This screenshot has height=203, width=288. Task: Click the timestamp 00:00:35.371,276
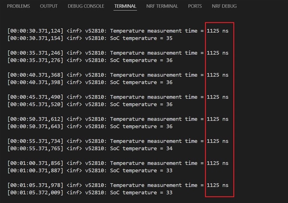pos(36,60)
